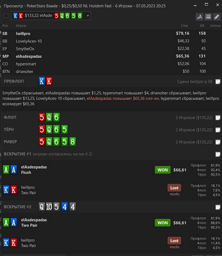The width and height of the screenshot is (222, 256).
Task: Click the Lost badge in ВСКРЫТИЕ #2
Action: click(174, 241)
